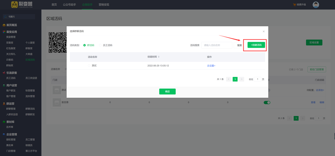
Task: Click the green 创建活码 button
Action: [256, 45]
